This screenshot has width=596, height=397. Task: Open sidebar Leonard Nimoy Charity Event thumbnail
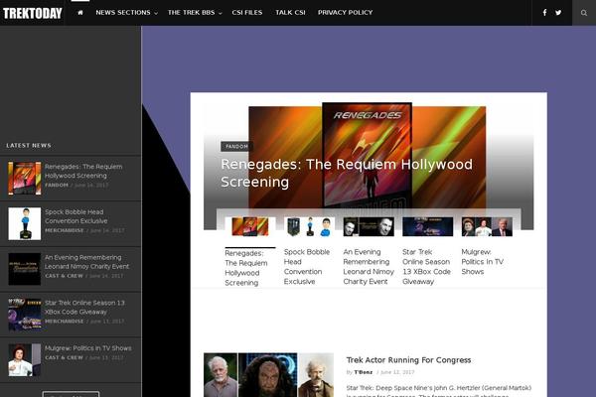[25, 269]
